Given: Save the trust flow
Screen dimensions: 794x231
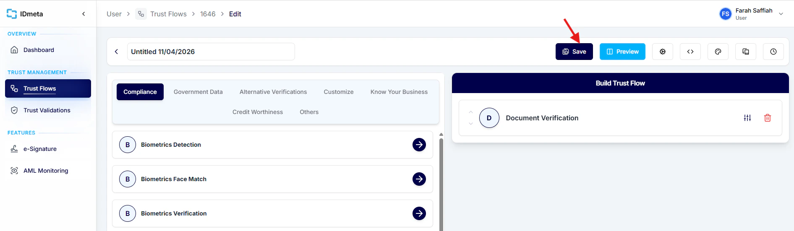Looking at the screenshot, I should [x=574, y=52].
